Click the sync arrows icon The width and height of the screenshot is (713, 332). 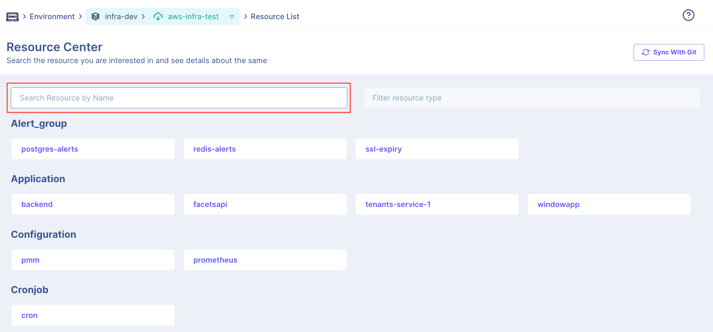click(x=646, y=52)
